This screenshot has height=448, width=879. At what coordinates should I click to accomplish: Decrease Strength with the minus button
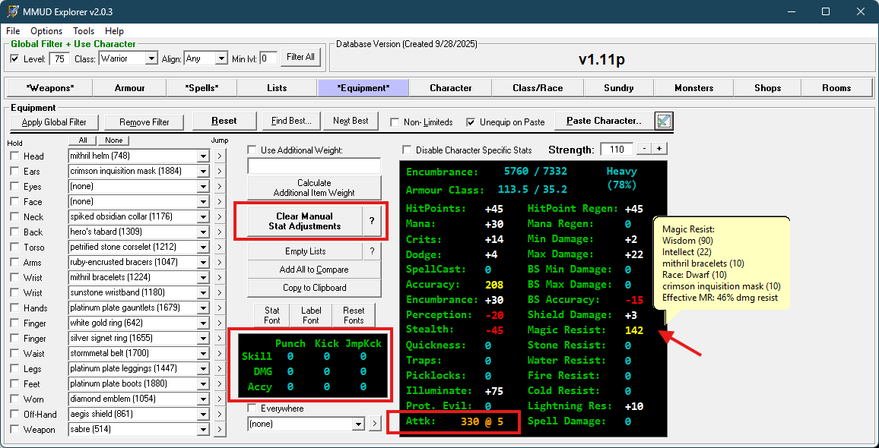644,150
